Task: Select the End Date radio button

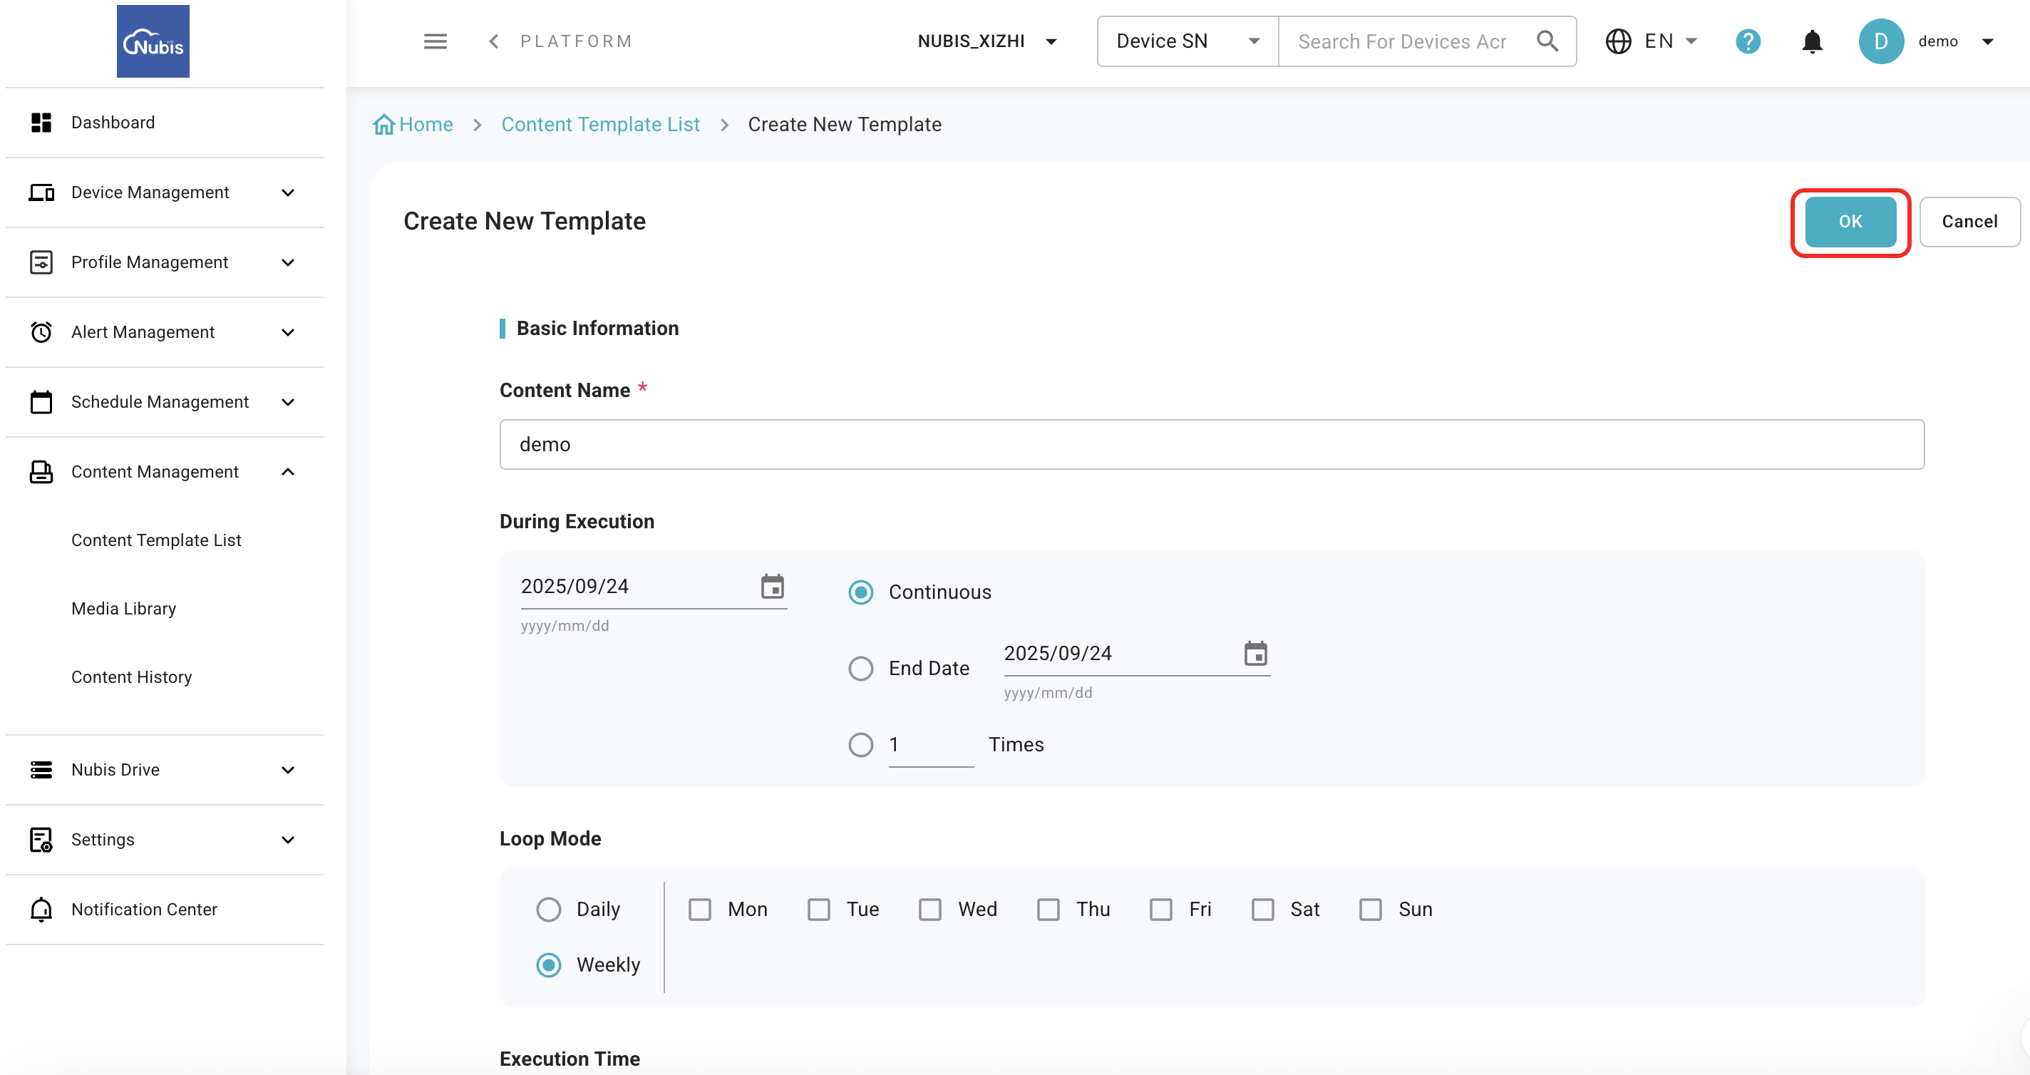Action: pyautogui.click(x=860, y=669)
